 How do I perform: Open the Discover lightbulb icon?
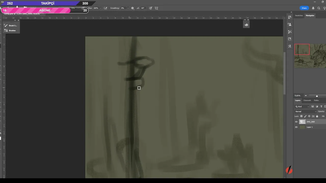click(x=324, y=8)
